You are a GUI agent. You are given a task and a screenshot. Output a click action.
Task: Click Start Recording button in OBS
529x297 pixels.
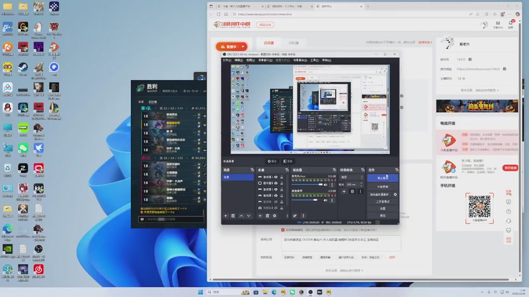[x=383, y=187]
